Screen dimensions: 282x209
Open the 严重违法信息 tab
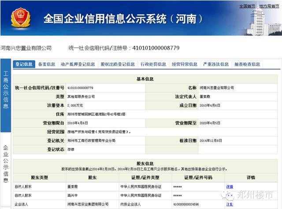coord(216,64)
